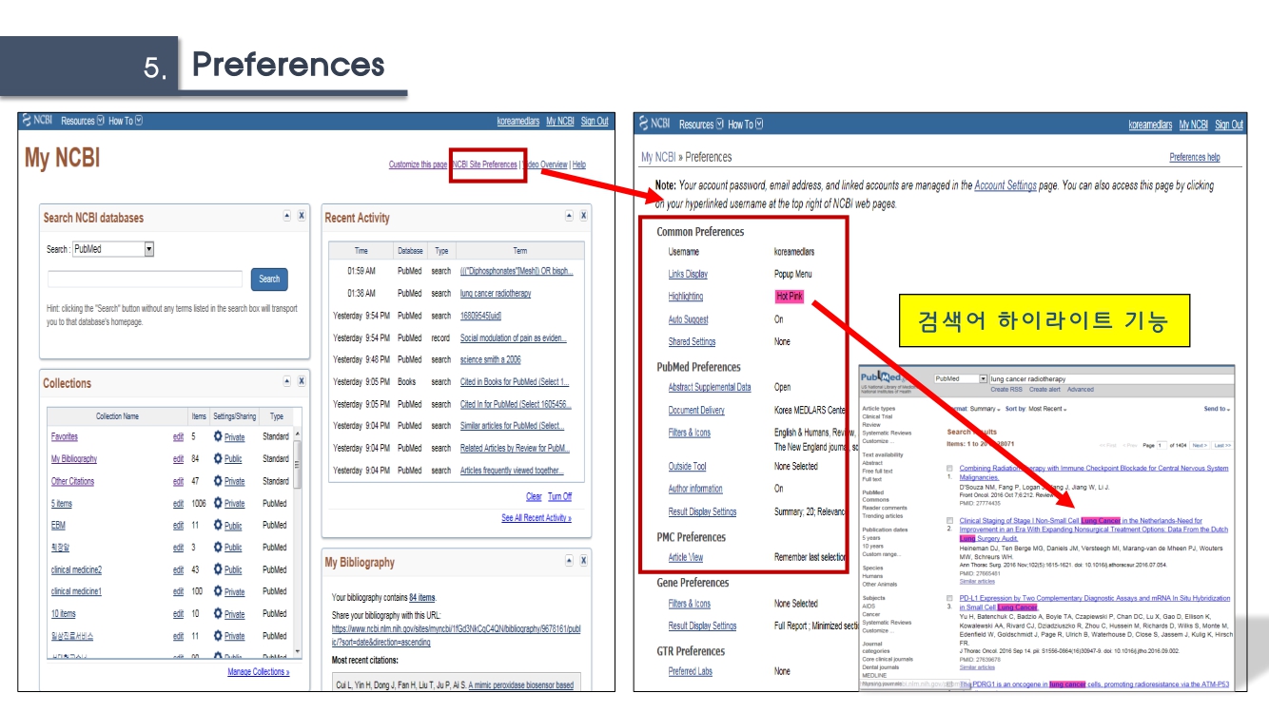Viewport: 1269px width, 713px height.
Task: Open settings gear for 5 items collection
Action: tap(218, 503)
